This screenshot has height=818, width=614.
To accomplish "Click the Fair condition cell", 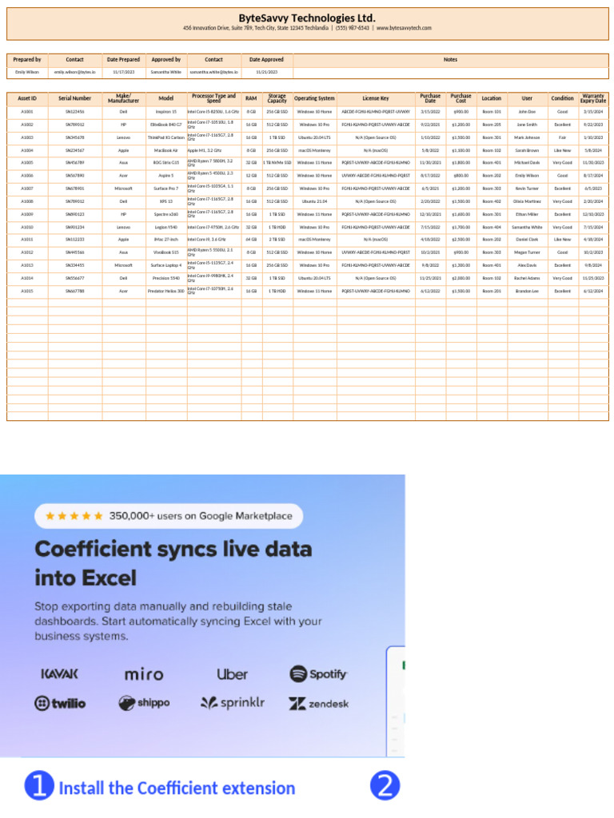I will (x=563, y=137).
